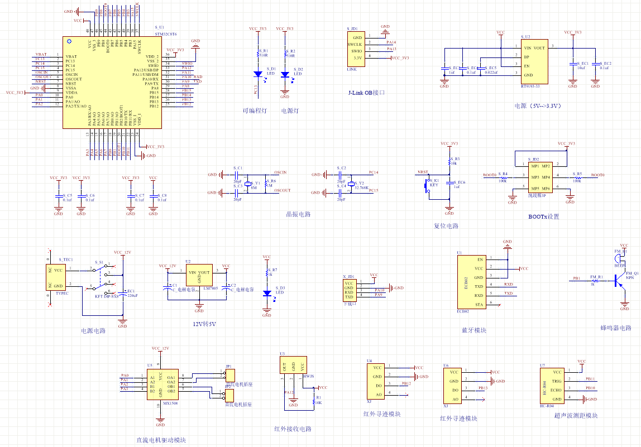
Task: Select the S_Y2 32.768K crystal symbol
Action: tap(350, 184)
